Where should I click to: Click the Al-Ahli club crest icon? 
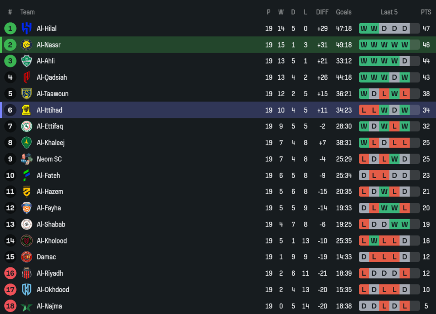27,61
